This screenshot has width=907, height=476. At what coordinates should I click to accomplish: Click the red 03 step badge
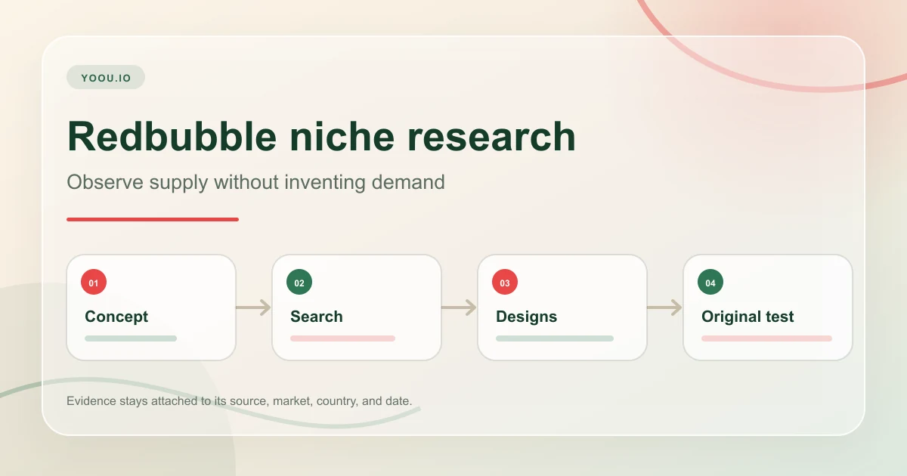[505, 283]
